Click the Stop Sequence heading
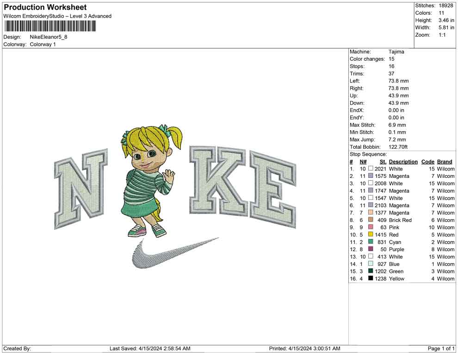 tap(368, 154)
